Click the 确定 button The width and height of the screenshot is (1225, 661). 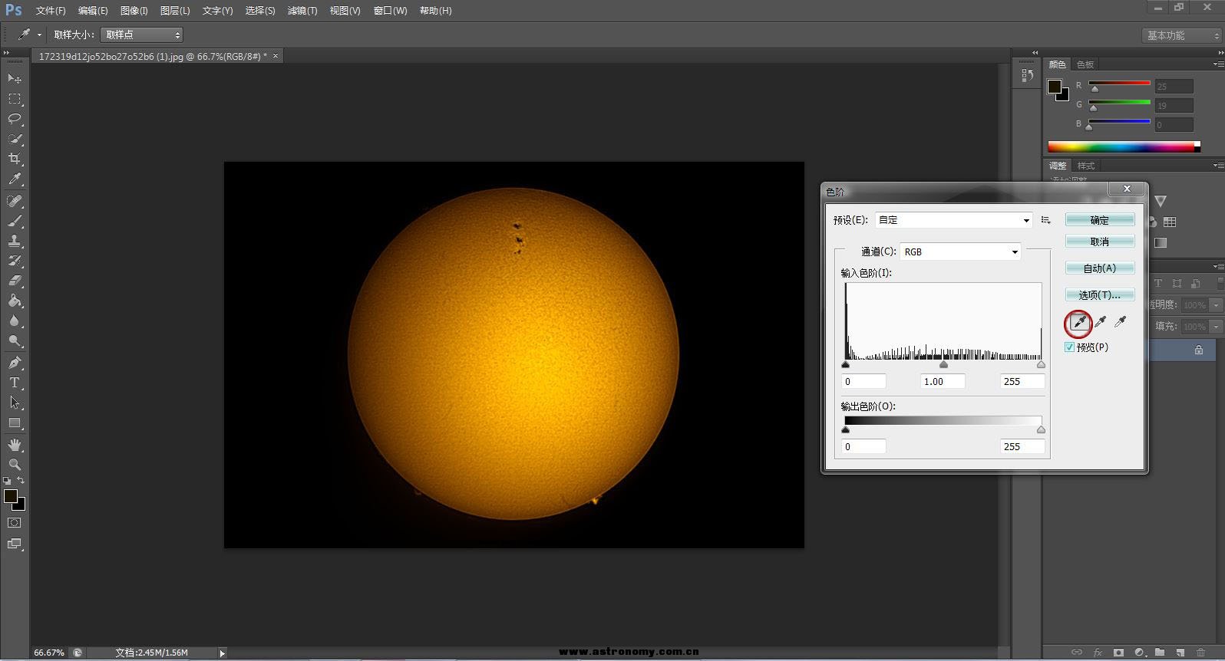coord(1100,220)
